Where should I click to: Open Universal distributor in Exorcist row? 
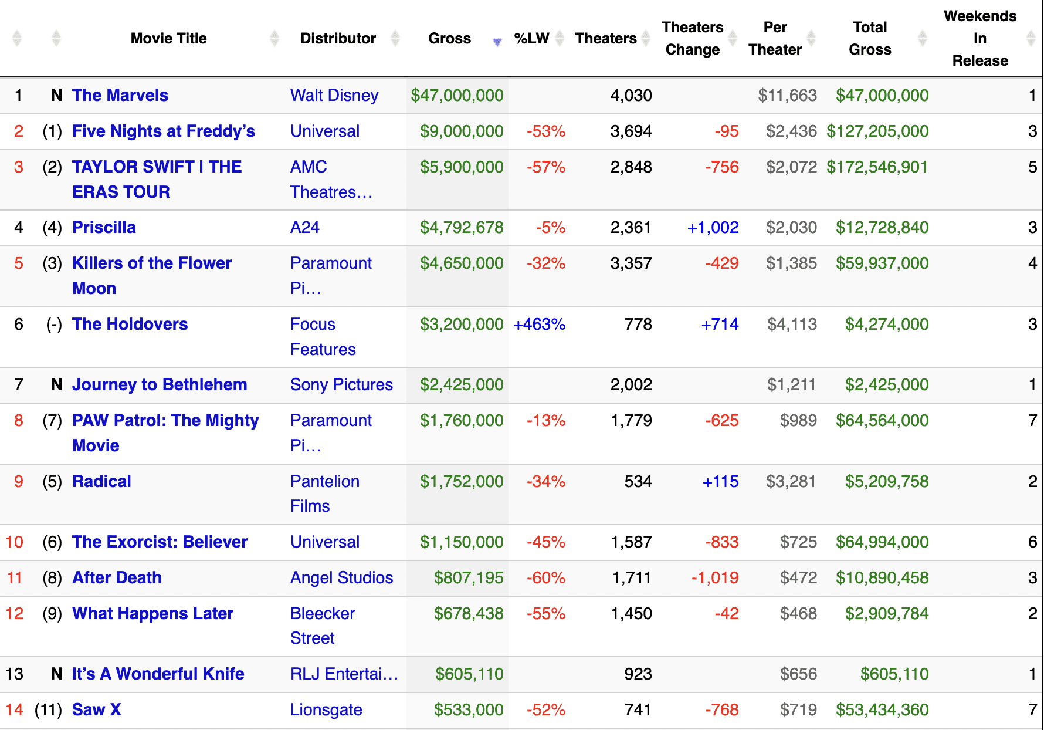point(325,542)
